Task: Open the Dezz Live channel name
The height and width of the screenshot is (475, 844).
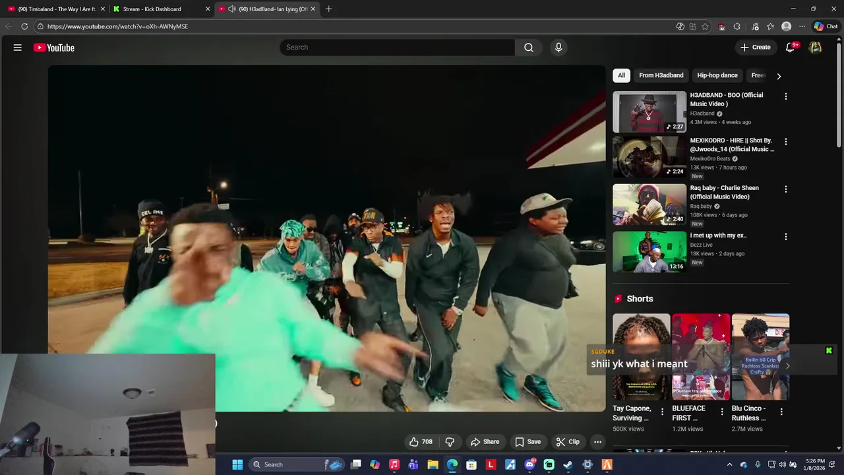Action: (x=702, y=245)
